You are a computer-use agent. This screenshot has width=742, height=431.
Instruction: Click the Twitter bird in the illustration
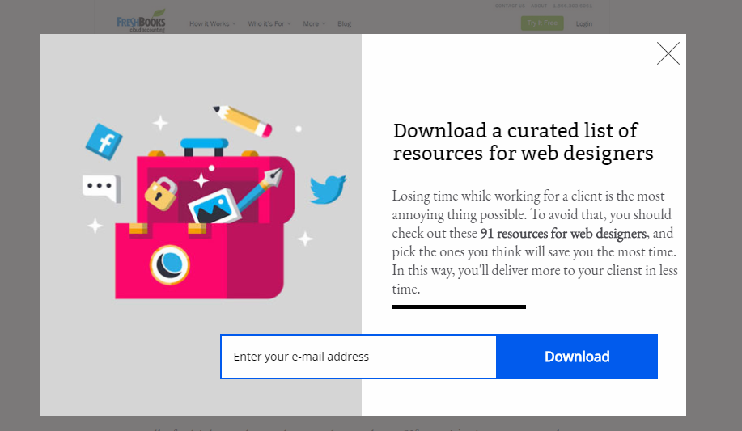tap(328, 189)
